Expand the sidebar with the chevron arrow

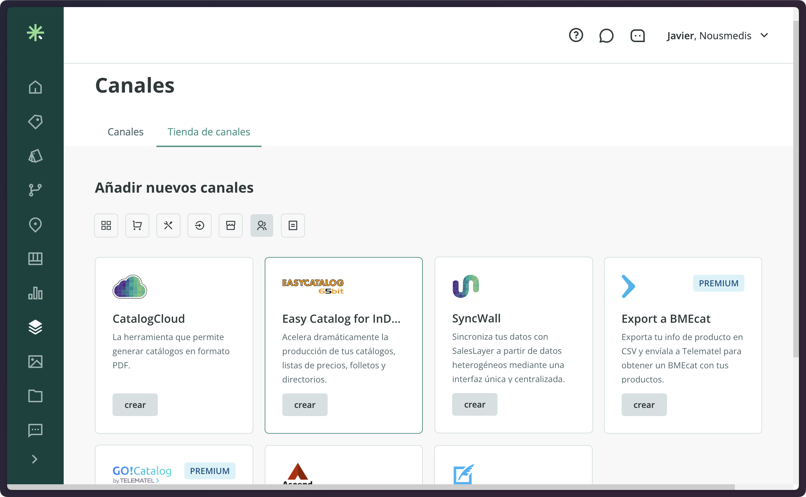35,459
